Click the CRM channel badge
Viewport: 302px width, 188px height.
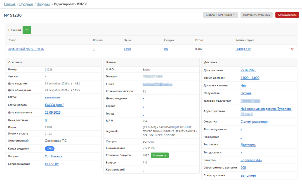point(50,149)
